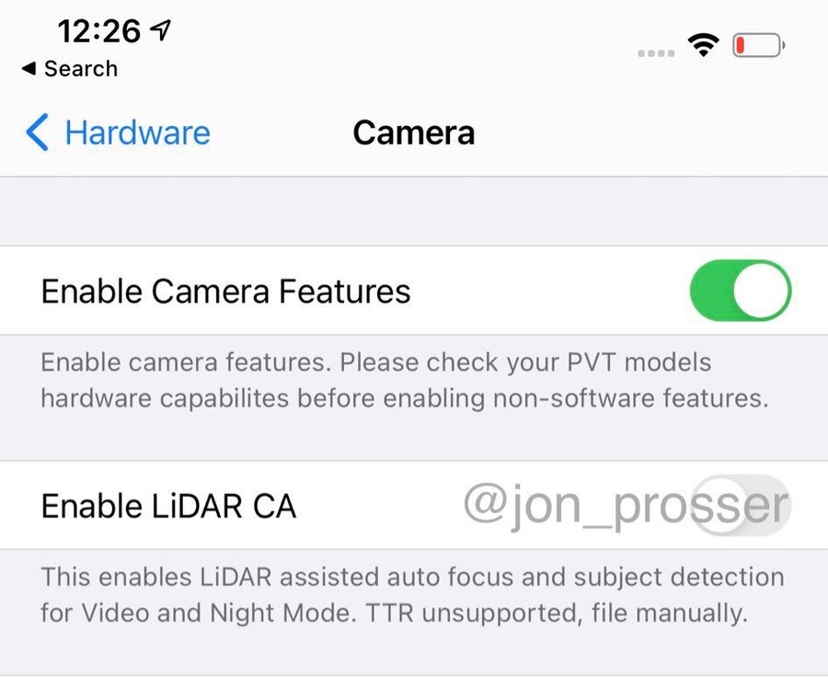Tap the LiDAR auto focus description text
This screenshot has height=678, width=828.
pyautogui.click(x=412, y=577)
